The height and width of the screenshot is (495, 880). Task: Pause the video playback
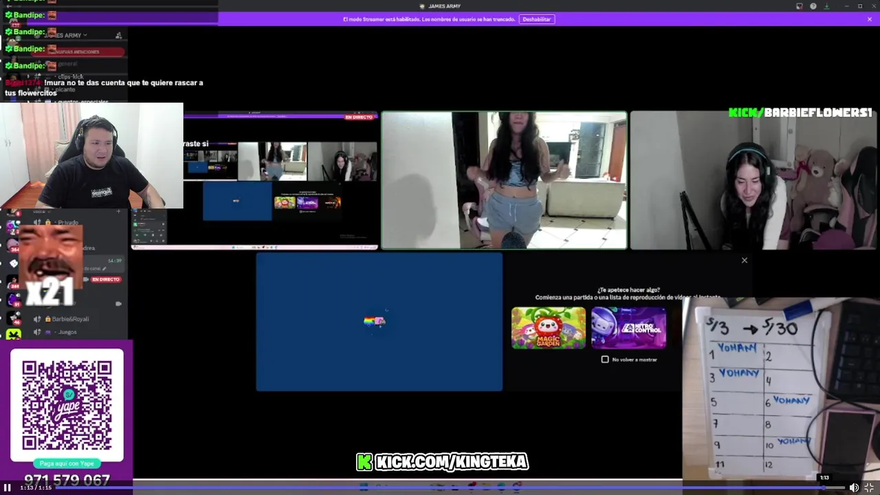coord(7,487)
